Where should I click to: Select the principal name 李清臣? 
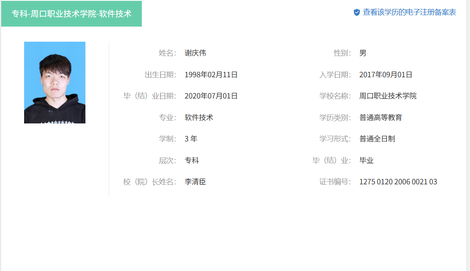pos(195,182)
